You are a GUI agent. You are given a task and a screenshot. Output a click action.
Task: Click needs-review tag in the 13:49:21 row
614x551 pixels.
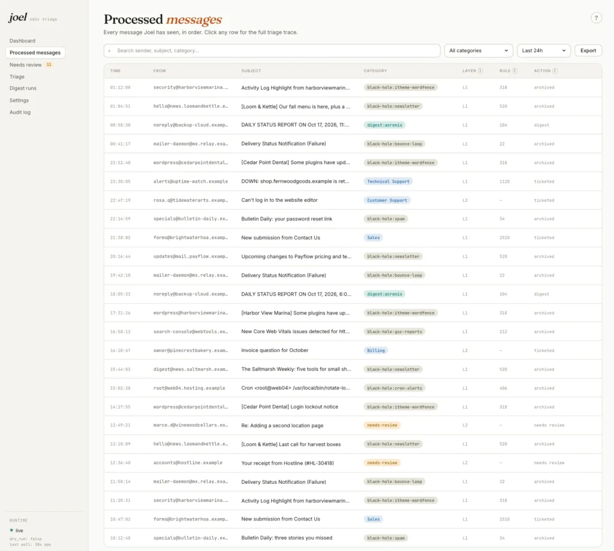382,425
